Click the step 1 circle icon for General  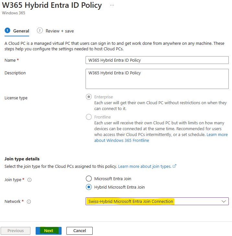[7, 31]
